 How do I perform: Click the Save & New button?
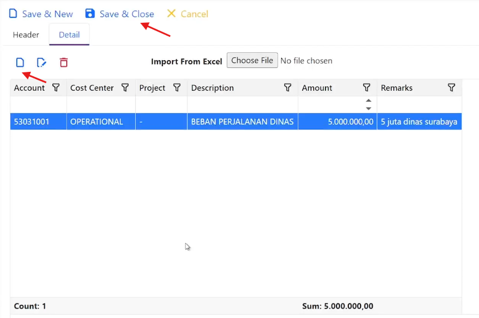click(x=41, y=14)
